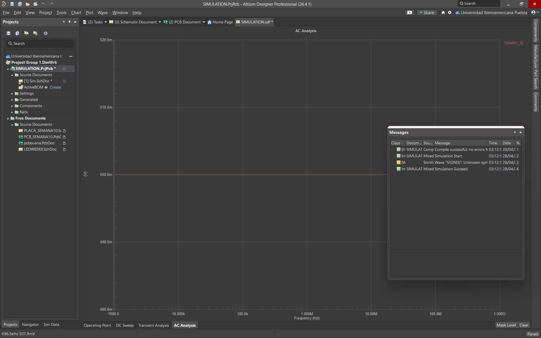Screen dimensions: 541x338
Task: Open preferences with the gear icon beside Home
Action: pos(450,13)
